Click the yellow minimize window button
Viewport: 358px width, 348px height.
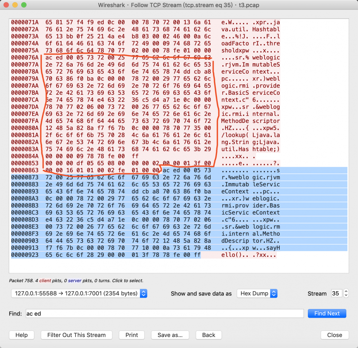15,5
